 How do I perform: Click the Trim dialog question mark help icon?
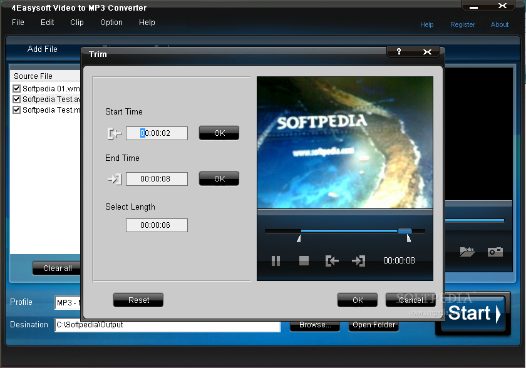pyautogui.click(x=399, y=51)
